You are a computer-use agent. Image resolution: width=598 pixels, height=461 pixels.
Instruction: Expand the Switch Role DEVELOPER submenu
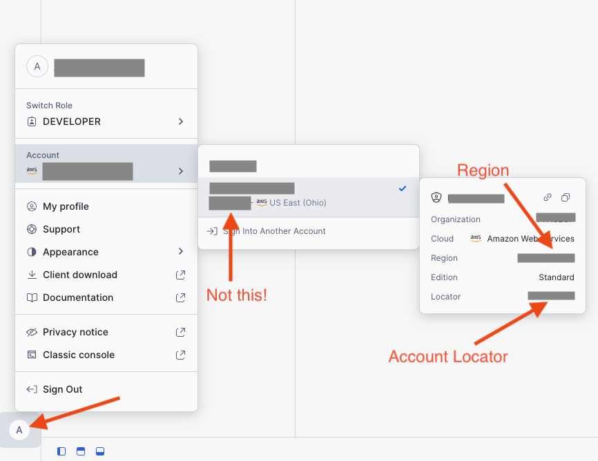tap(180, 121)
